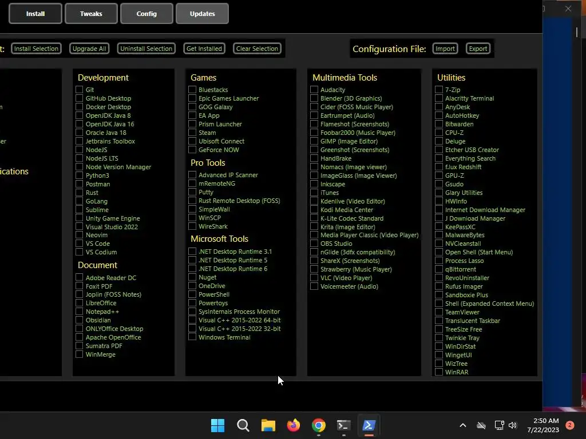
Task: Tick the Obsidian checkbox
Action: point(79,320)
